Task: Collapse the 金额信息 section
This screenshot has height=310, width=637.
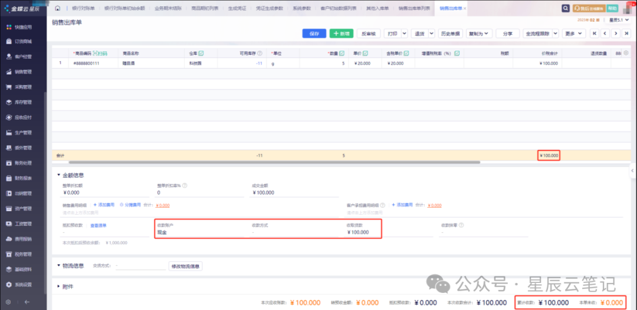Action: click(x=58, y=175)
